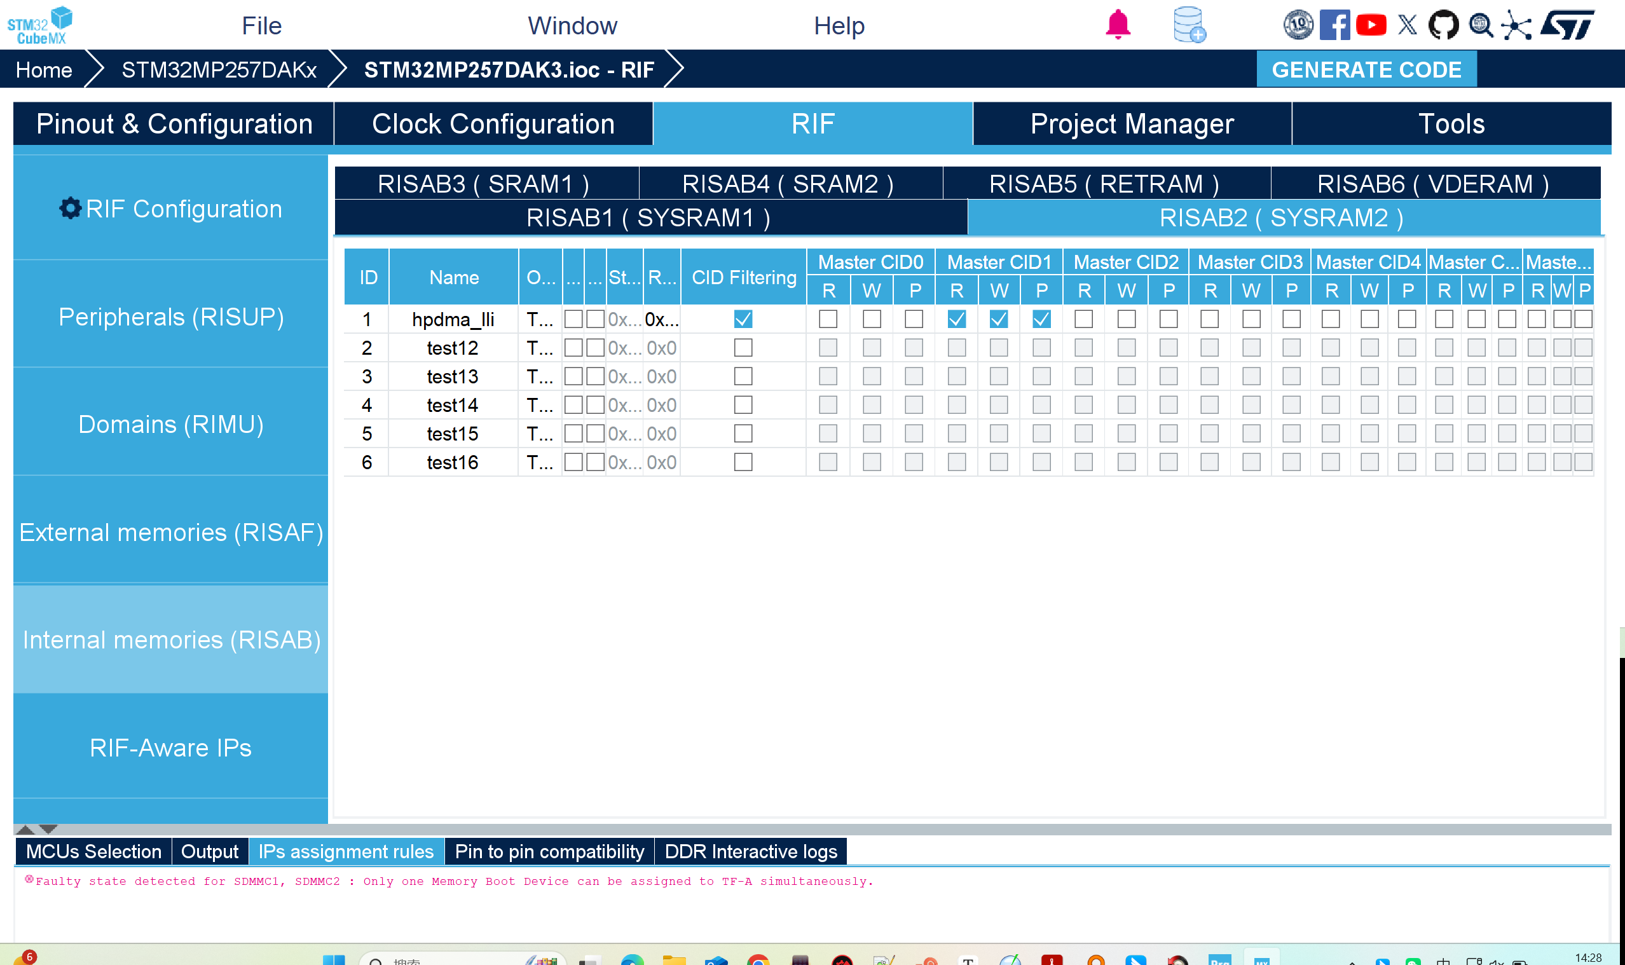1625x965 pixels.
Task: Click the ST wiki search icon
Action: pyautogui.click(x=1480, y=25)
